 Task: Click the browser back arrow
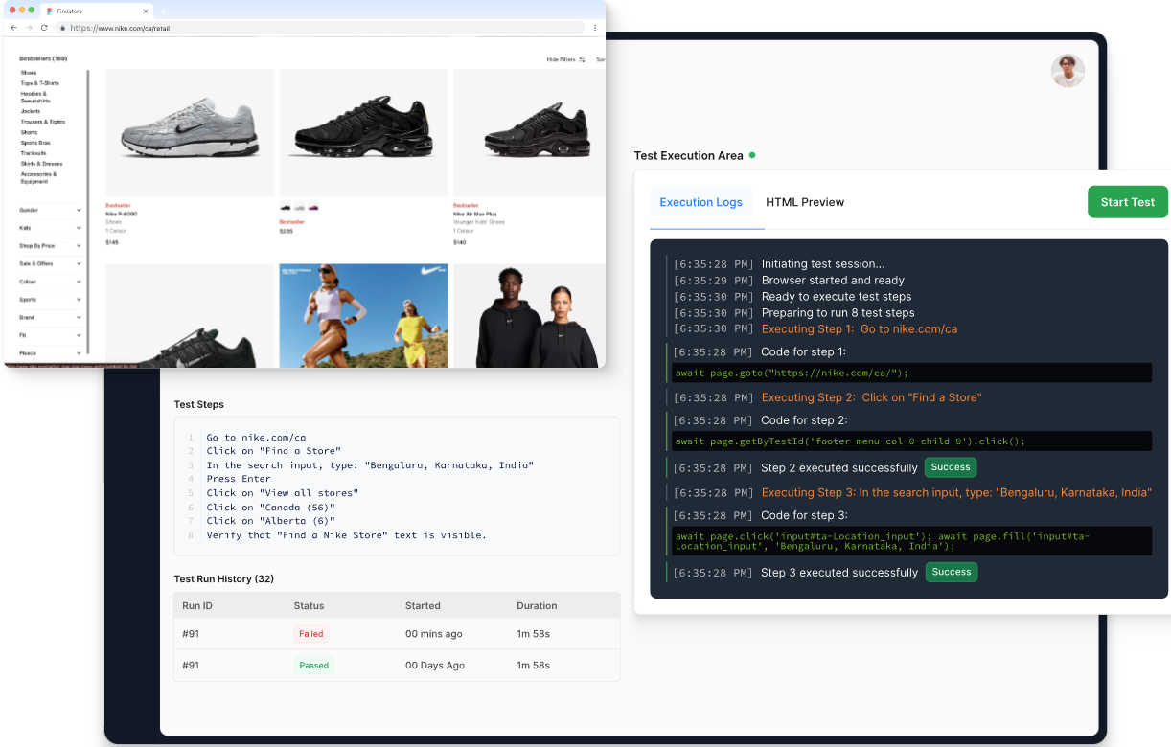tap(13, 28)
